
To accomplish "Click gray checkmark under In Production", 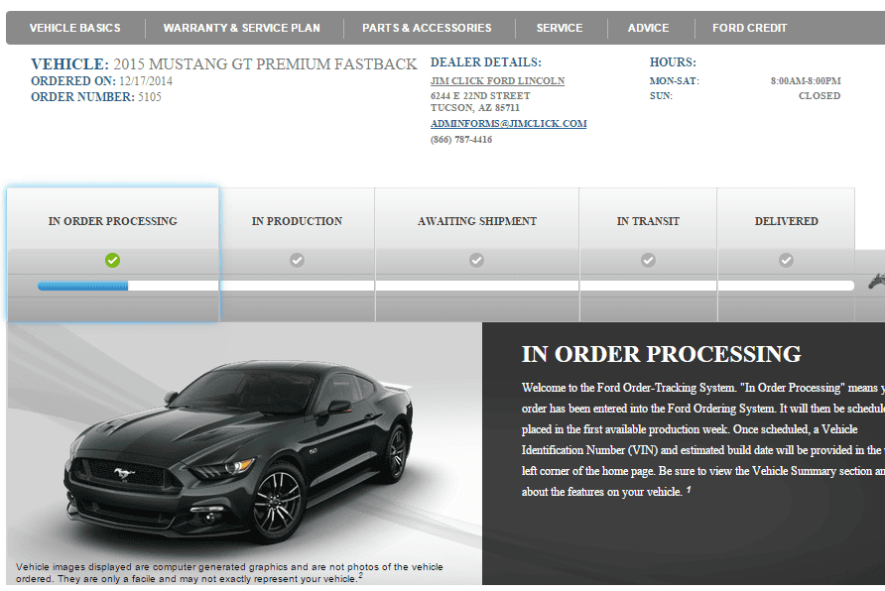I will coord(297,260).
